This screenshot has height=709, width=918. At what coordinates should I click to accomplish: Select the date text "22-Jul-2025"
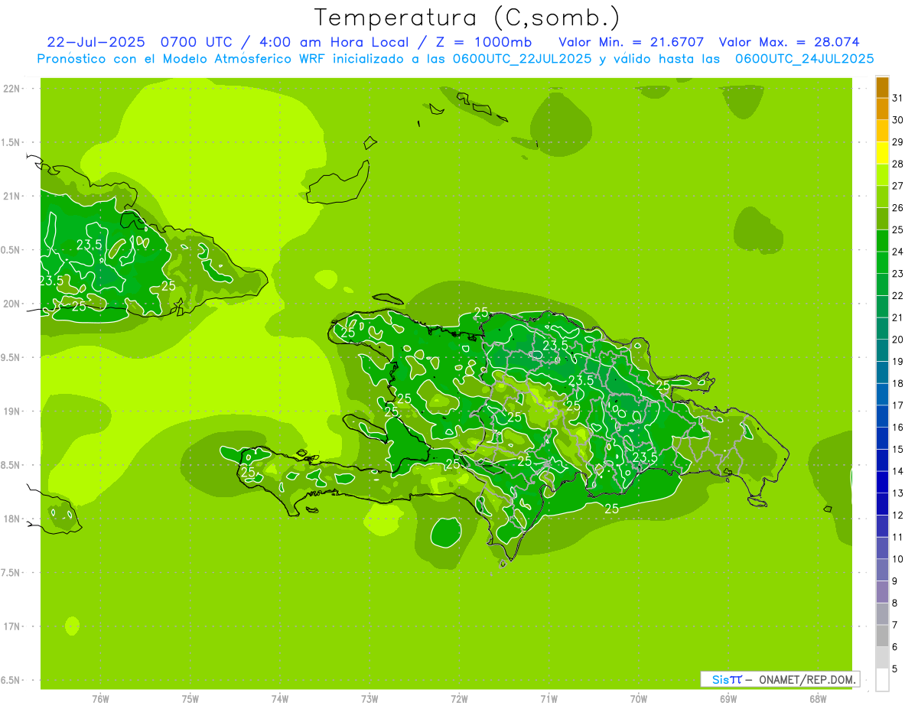click(x=96, y=42)
